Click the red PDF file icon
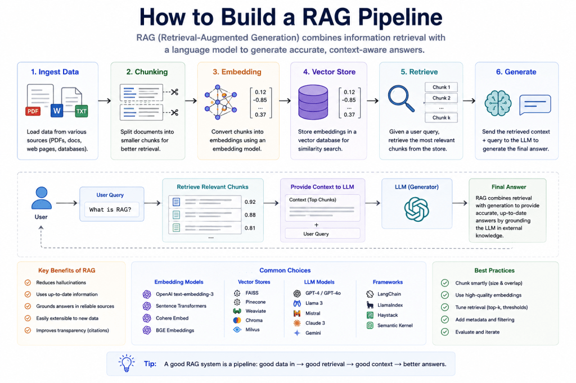The height and width of the screenshot is (383, 576). 33,111
